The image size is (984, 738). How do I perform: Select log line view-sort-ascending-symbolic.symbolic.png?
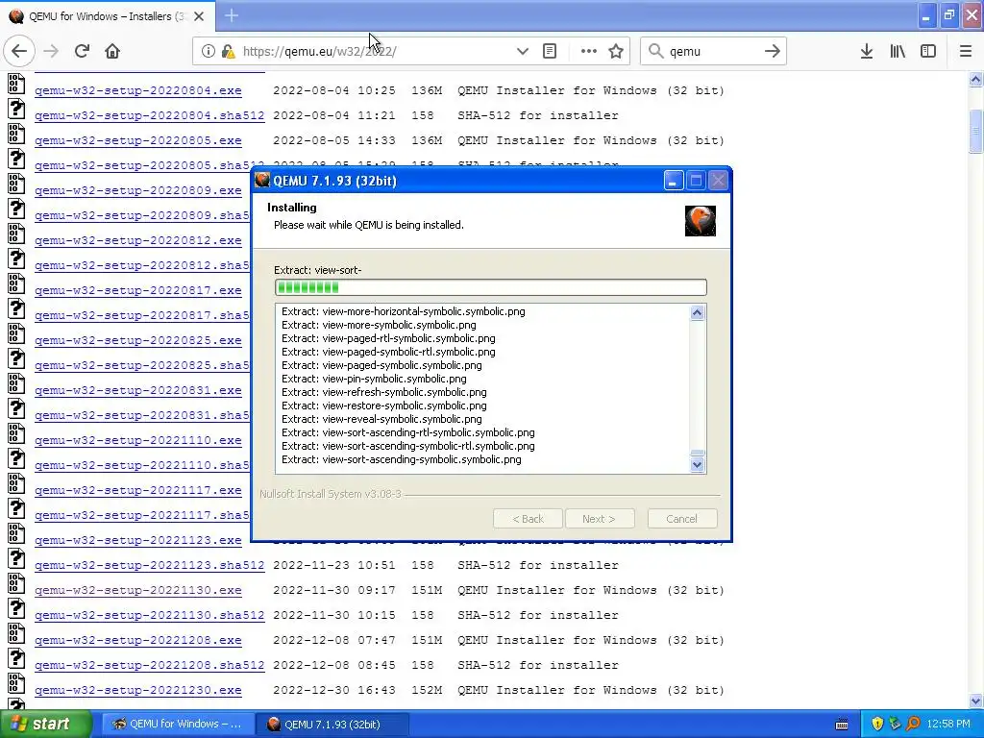401,459
